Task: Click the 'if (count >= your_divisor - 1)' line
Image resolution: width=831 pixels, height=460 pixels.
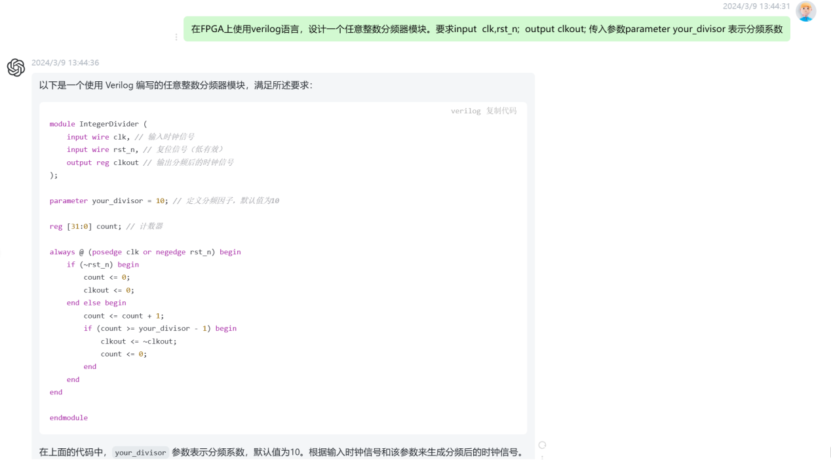Action: pyautogui.click(x=160, y=328)
